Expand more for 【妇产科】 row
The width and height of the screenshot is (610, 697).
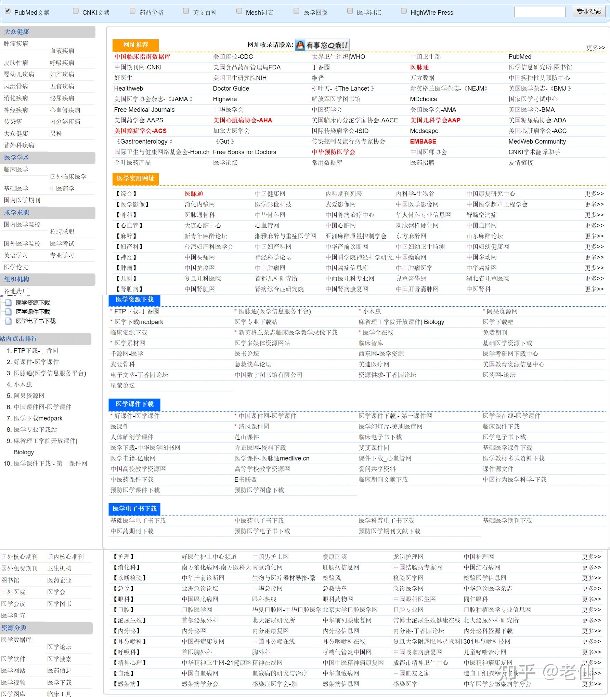(x=594, y=247)
